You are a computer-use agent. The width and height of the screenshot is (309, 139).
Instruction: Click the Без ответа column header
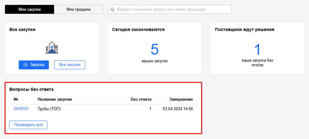(141, 99)
